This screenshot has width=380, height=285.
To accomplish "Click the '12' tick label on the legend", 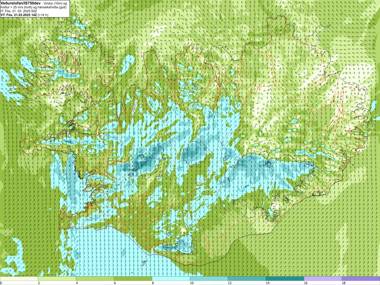I will tap(230, 283).
